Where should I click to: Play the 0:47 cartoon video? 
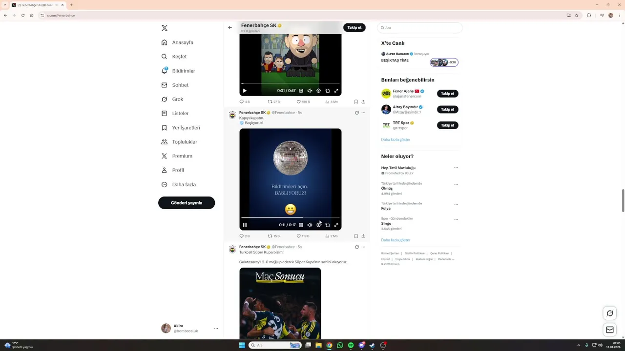point(245,91)
